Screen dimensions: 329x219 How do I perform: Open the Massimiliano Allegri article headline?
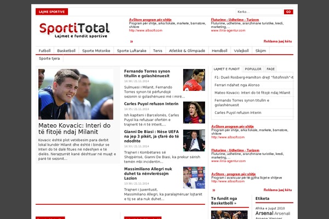pos(148,174)
